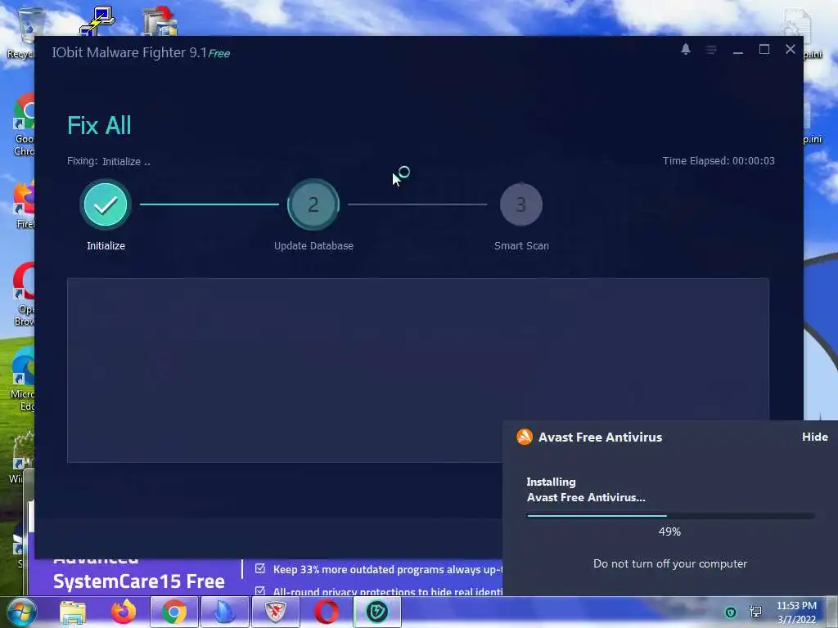Minimize the IObit Malware Fighter window
838x628 pixels.
click(738, 50)
